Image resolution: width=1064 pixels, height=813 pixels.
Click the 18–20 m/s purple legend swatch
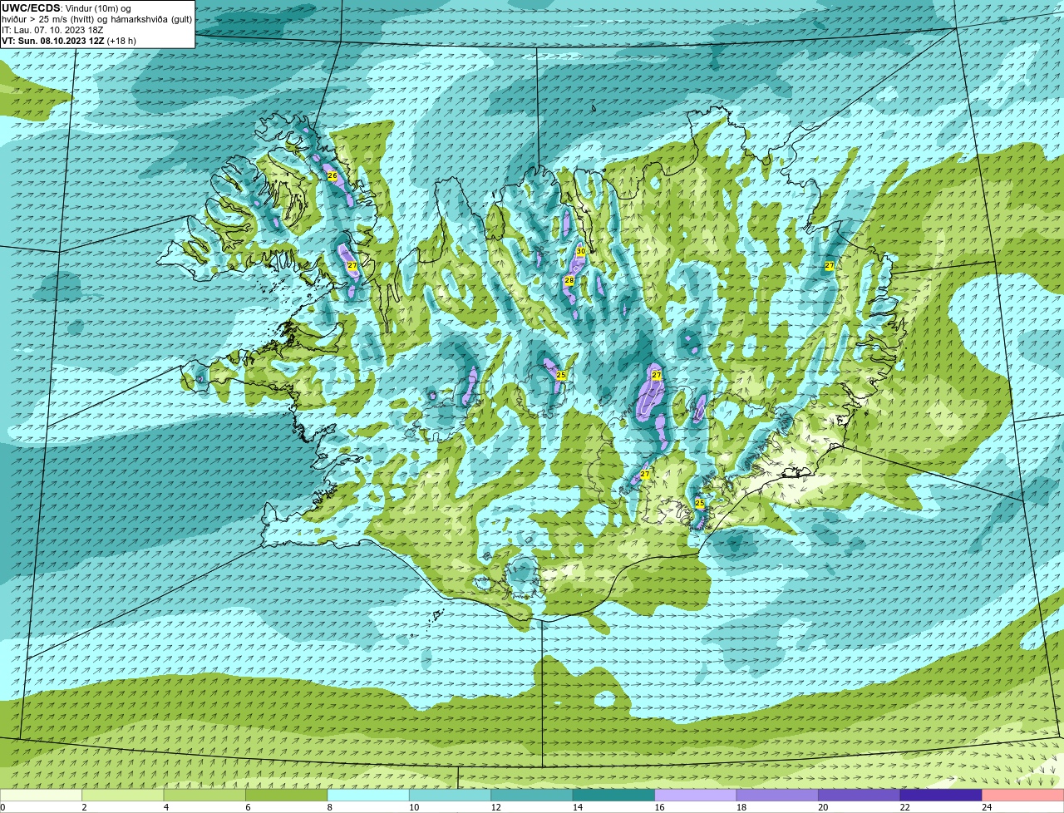778,795
